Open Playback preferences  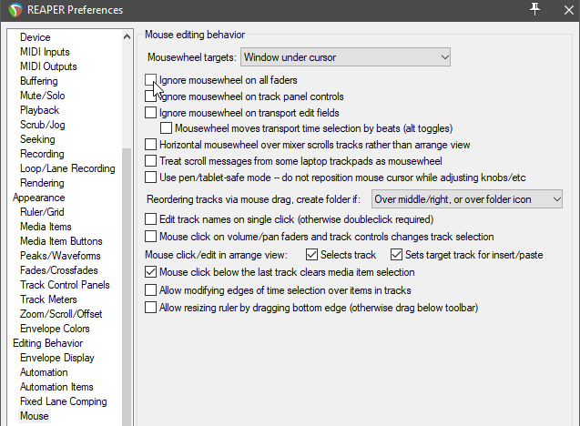[x=39, y=110]
